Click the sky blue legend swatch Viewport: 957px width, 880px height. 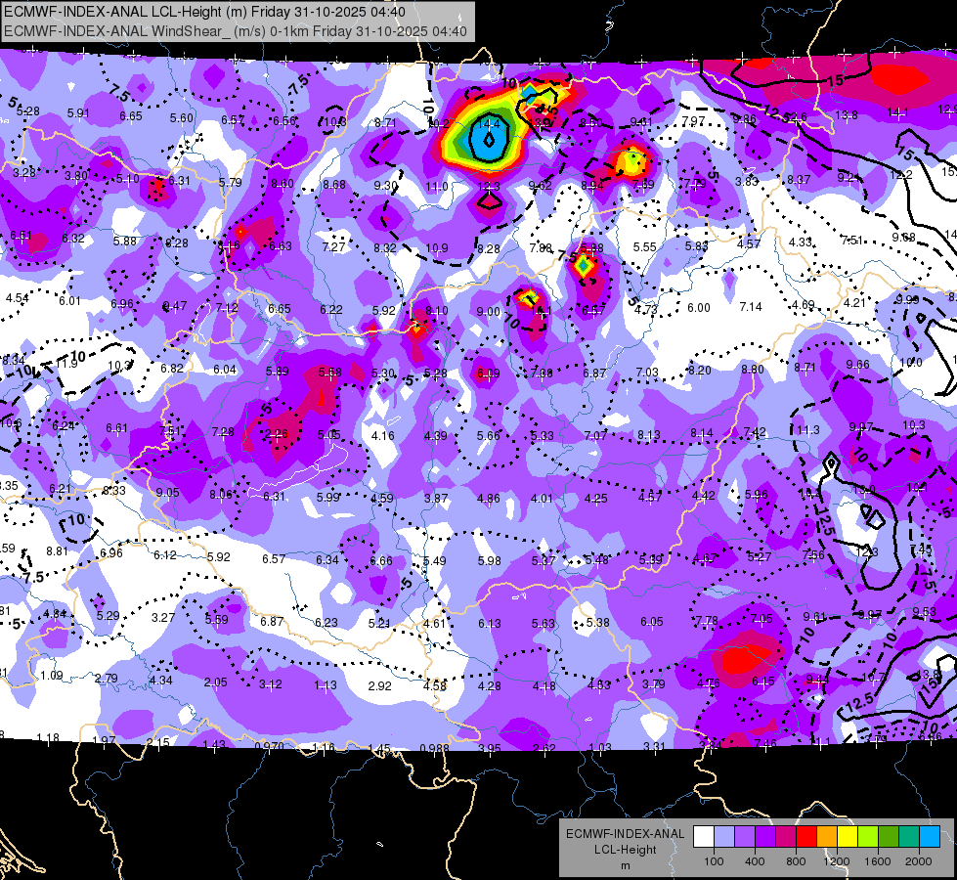click(930, 837)
